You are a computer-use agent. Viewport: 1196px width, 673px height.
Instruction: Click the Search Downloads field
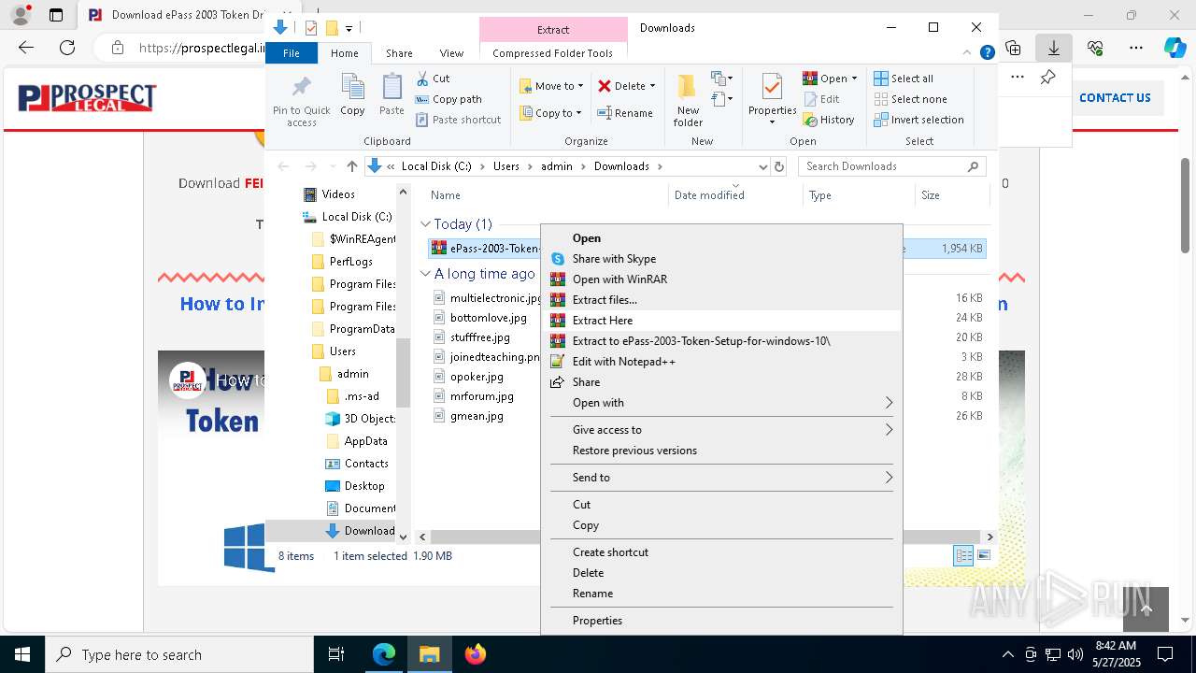point(892,166)
